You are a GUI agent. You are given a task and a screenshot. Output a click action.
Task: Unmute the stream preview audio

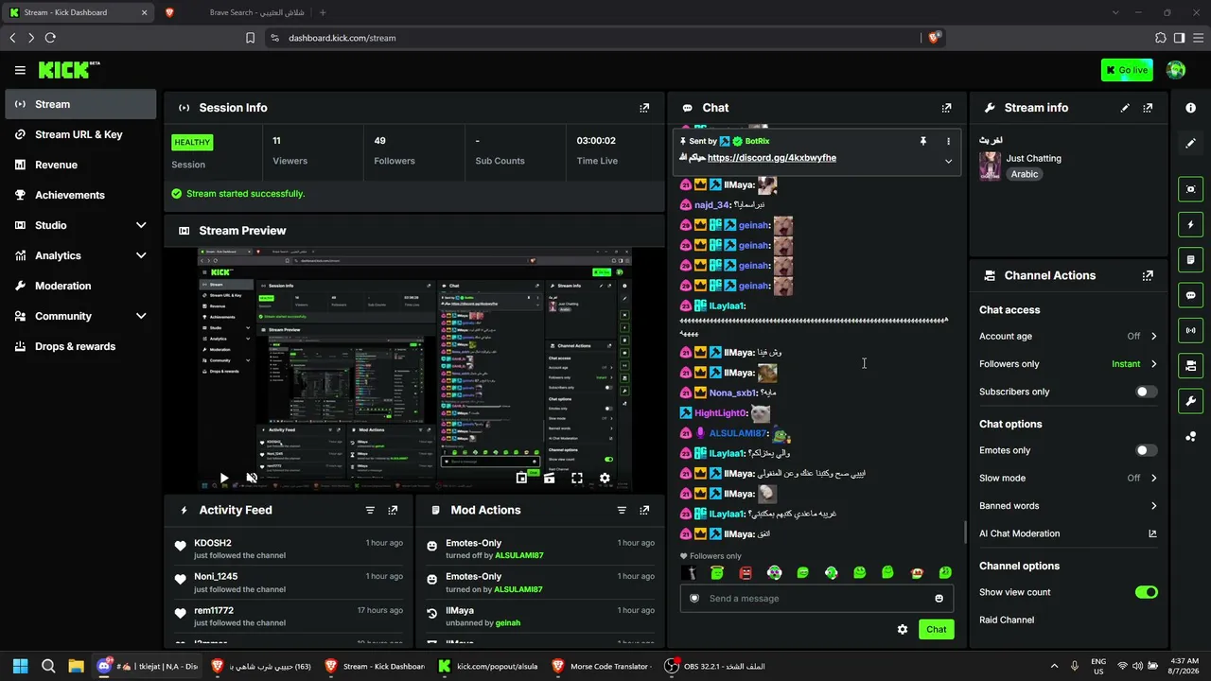252,479
